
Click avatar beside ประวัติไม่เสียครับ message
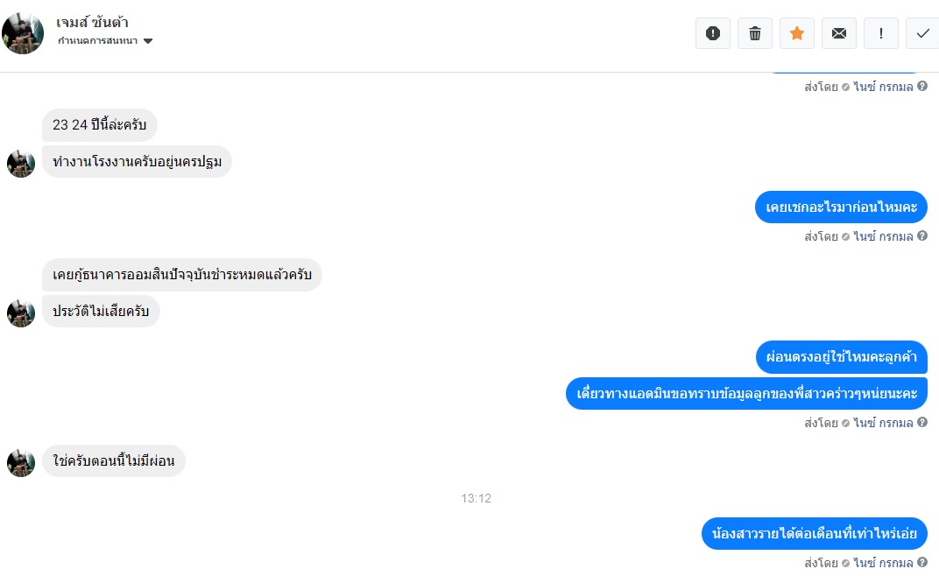tap(21, 313)
